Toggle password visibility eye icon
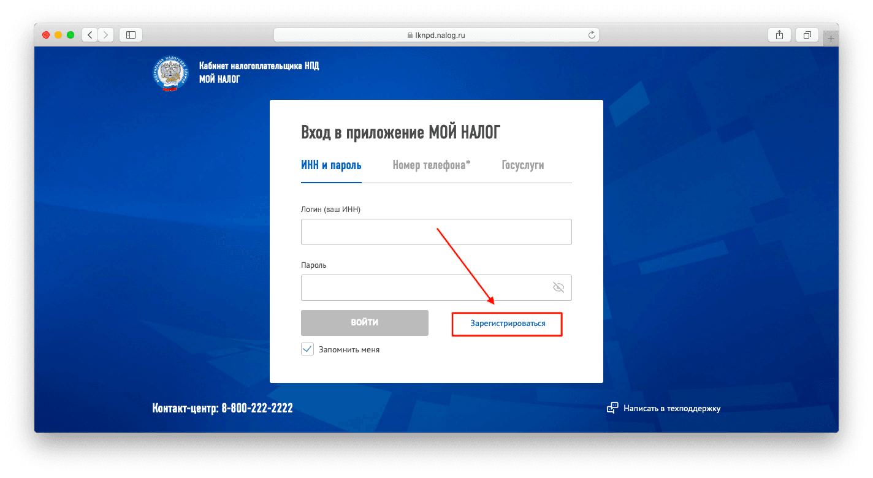873x478 pixels. tap(558, 287)
